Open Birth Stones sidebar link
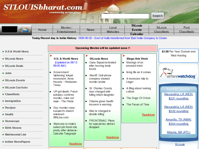 pyautogui.click(x=13, y=128)
